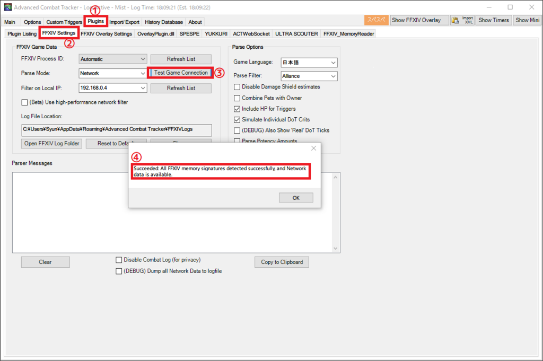Image resolution: width=543 pixels, height=361 pixels.
Task: Switch to FFXIV_MemoryReader subtab
Action: point(348,34)
